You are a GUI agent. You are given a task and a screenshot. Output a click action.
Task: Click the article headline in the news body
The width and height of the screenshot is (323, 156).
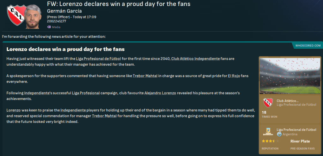click(65, 49)
